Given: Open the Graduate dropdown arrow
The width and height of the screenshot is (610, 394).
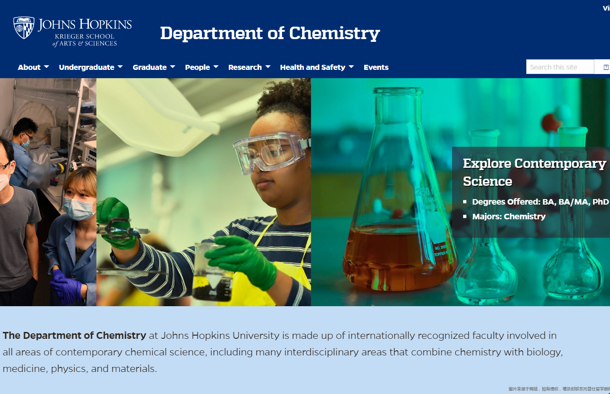Looking at the screenshot, I should click(173, 67).
